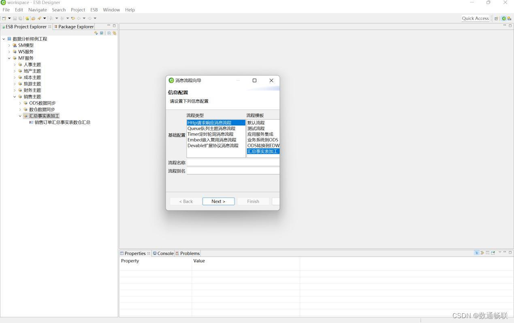This screenshot has height=323, width=514.
Task: Close the ESB Project Explorer tab
Action: click(50, 27)
